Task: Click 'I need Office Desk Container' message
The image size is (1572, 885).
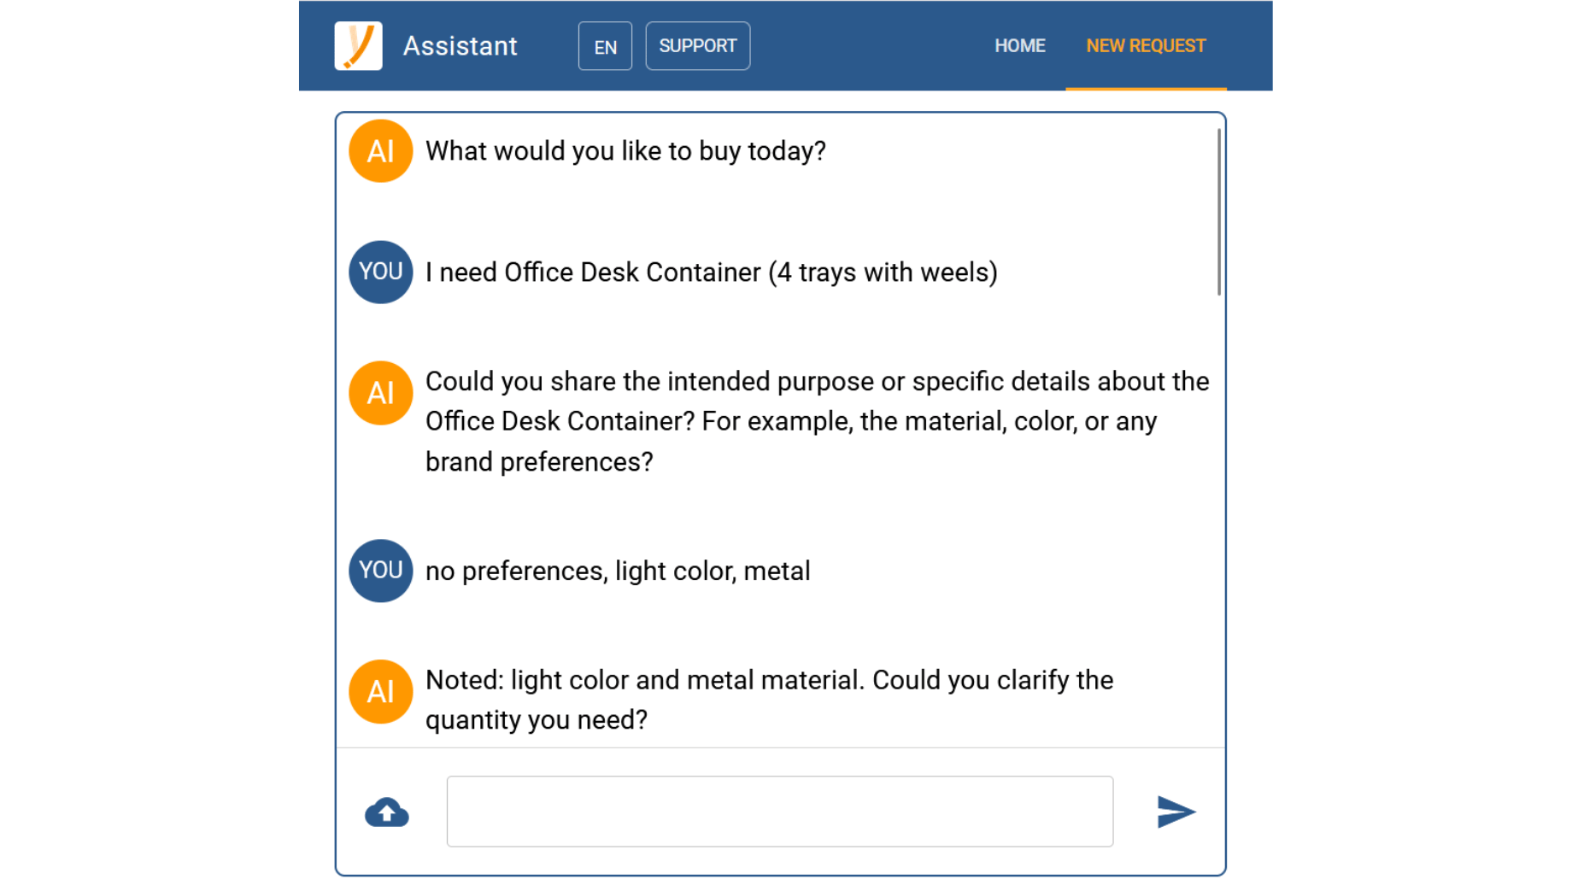Action: (712, 273)
